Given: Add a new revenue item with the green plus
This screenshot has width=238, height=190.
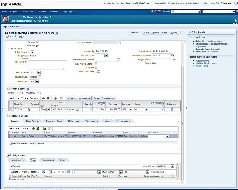Looking at the screenshot, I should coord(44,98).
